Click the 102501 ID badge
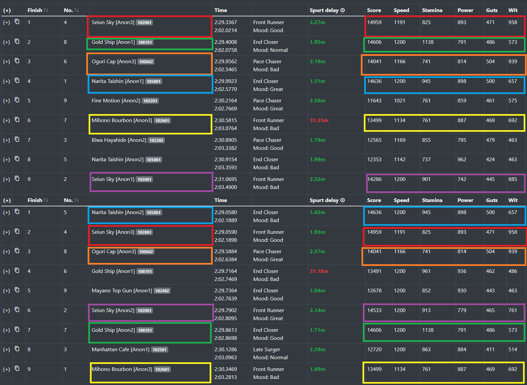 tap(160, 350)
